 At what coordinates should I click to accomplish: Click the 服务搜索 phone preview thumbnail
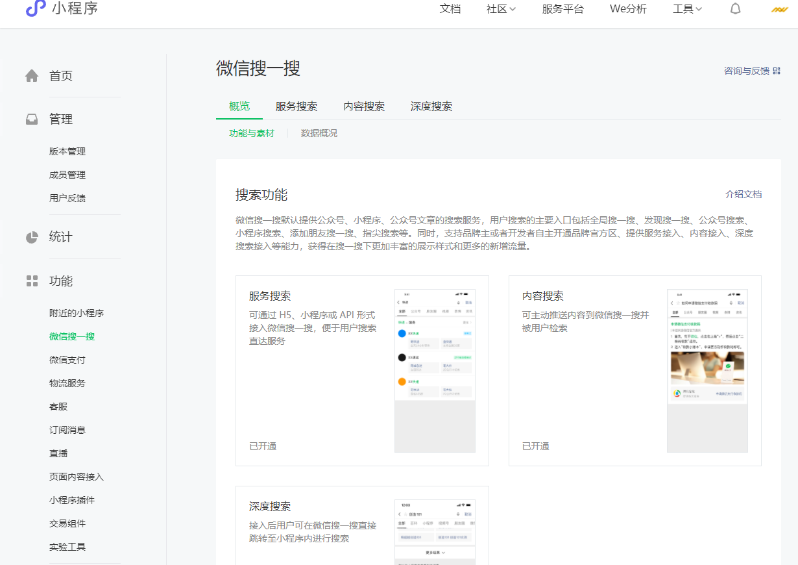(435, 371)
